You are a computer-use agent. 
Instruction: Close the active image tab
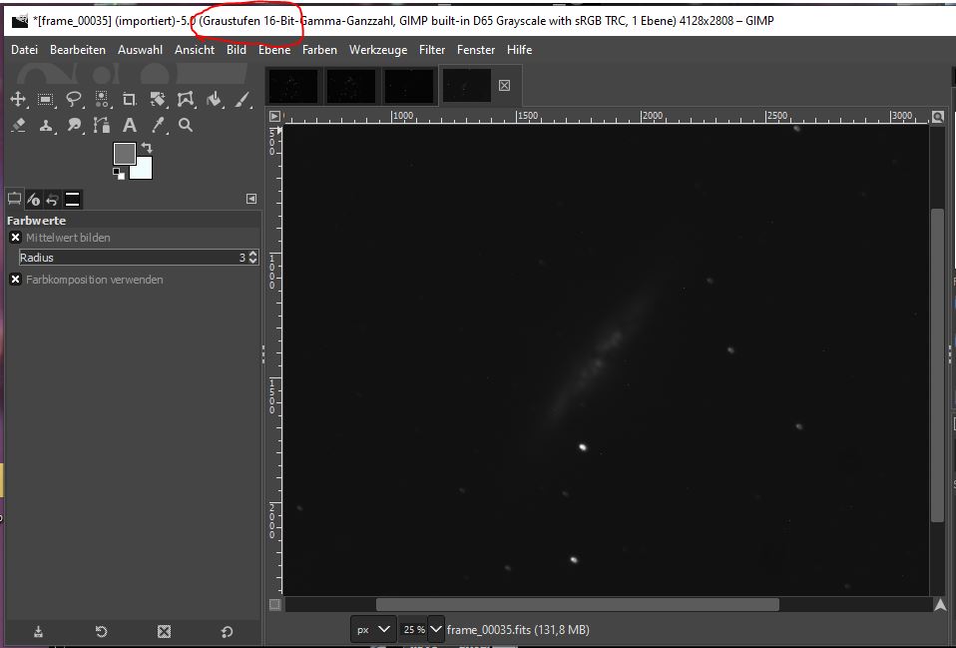pyautogui.click(x=504, y=86)
